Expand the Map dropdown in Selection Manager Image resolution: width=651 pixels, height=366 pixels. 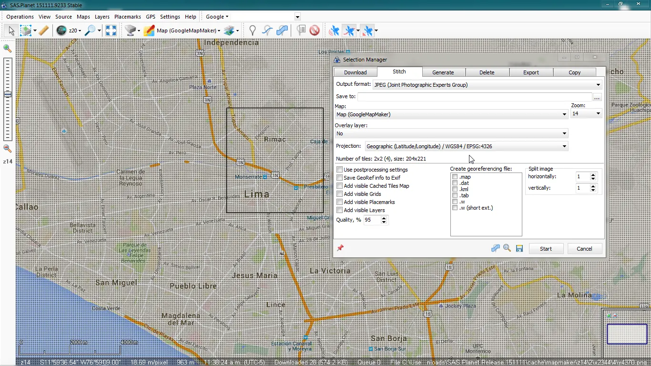click(564, 114)
